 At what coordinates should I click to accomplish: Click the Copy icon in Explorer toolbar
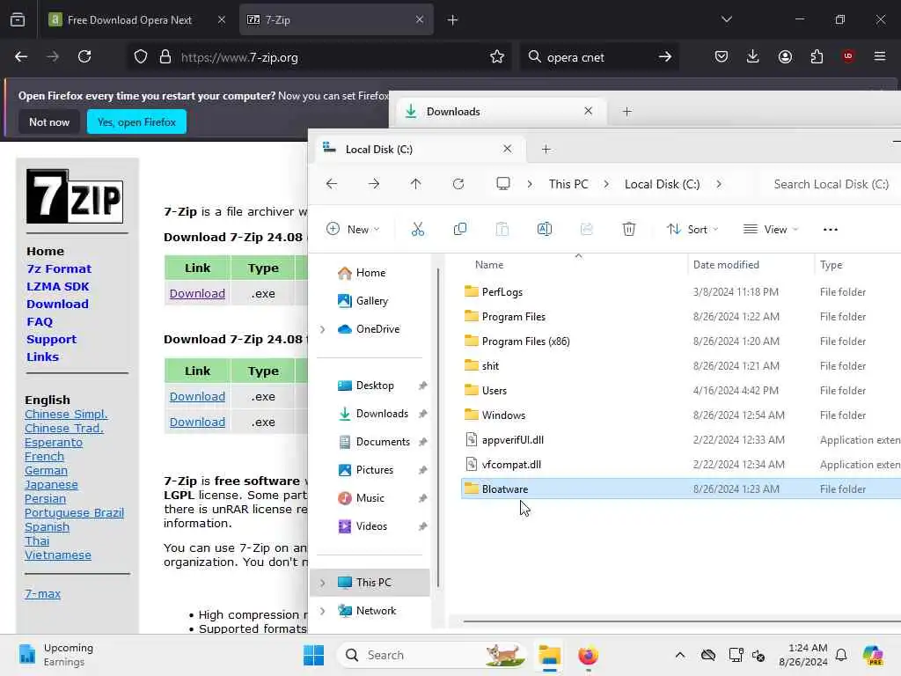[x=459, y=230]
